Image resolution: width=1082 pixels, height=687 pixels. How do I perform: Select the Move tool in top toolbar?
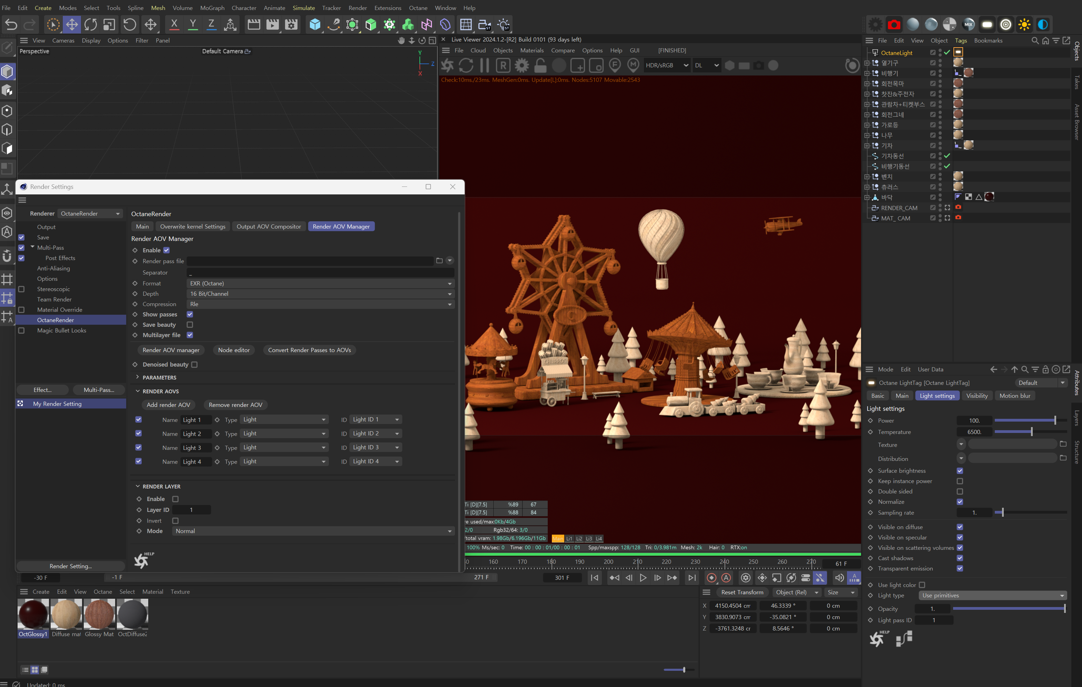[72, 25]
